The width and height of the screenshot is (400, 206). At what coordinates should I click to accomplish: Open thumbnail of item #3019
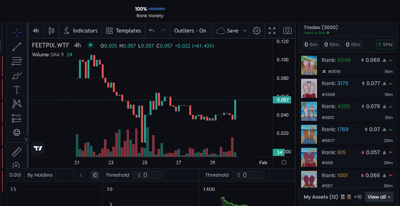[x=309, y=65]
